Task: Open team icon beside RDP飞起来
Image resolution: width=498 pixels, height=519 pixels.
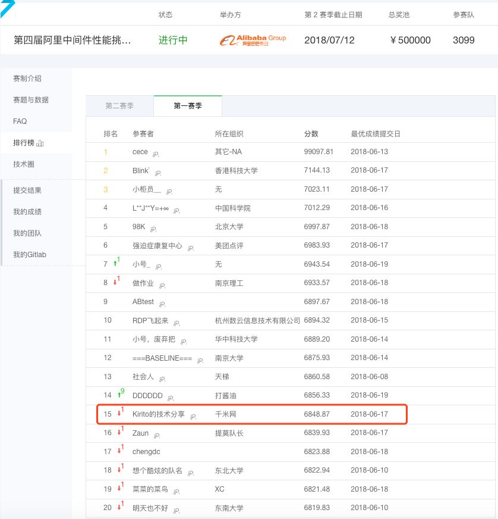Action: [x=176, y=323]
